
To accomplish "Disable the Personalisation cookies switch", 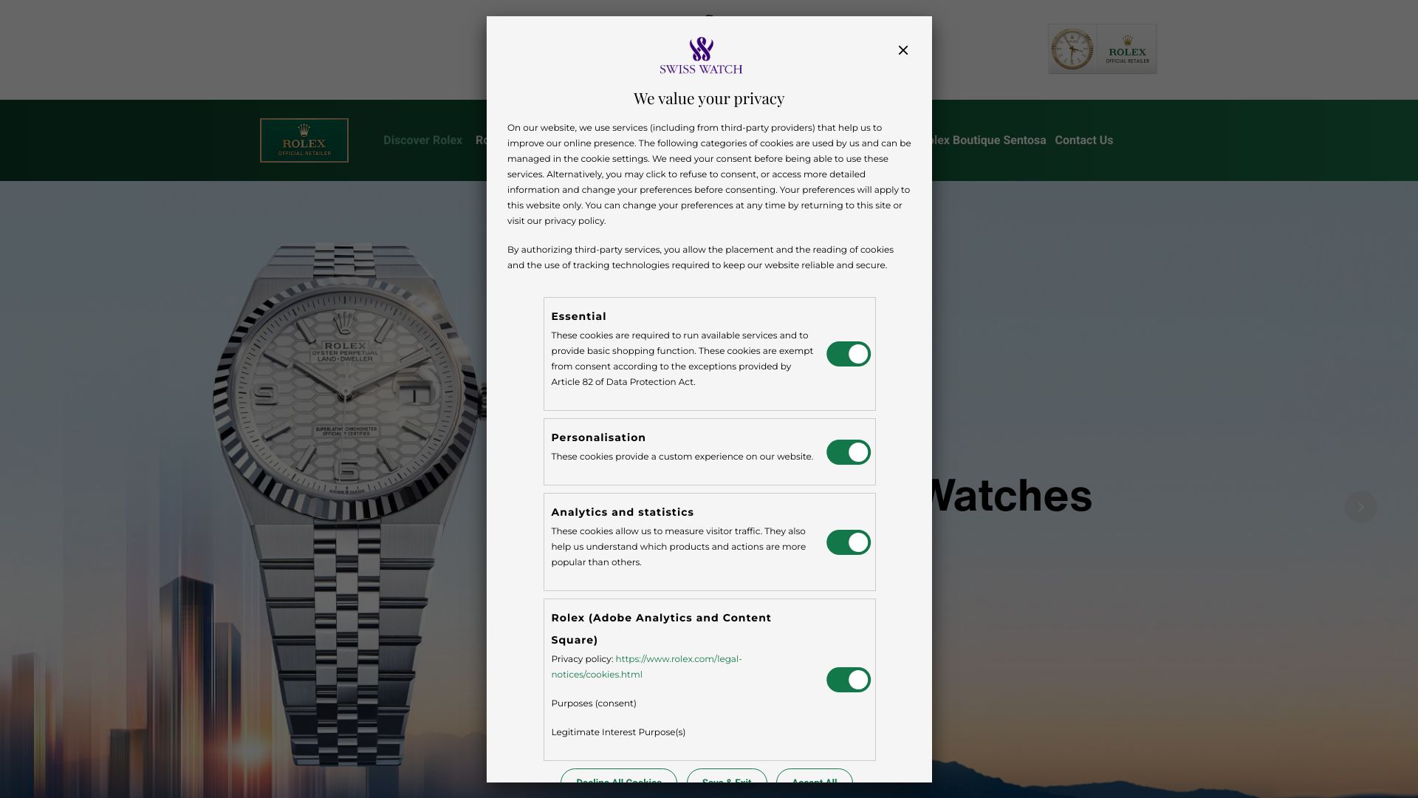I will pyautogui.click(x=848, y=452).
